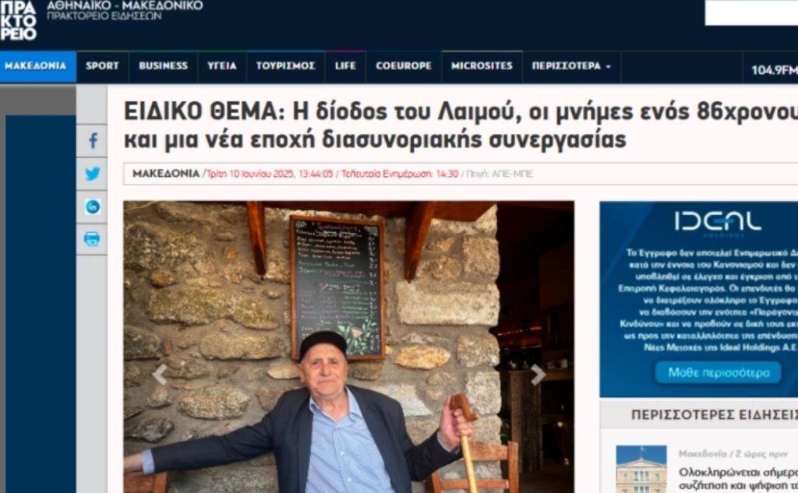Click the search input field
This screenshot has width=798, height=493.
coord(751,12)
